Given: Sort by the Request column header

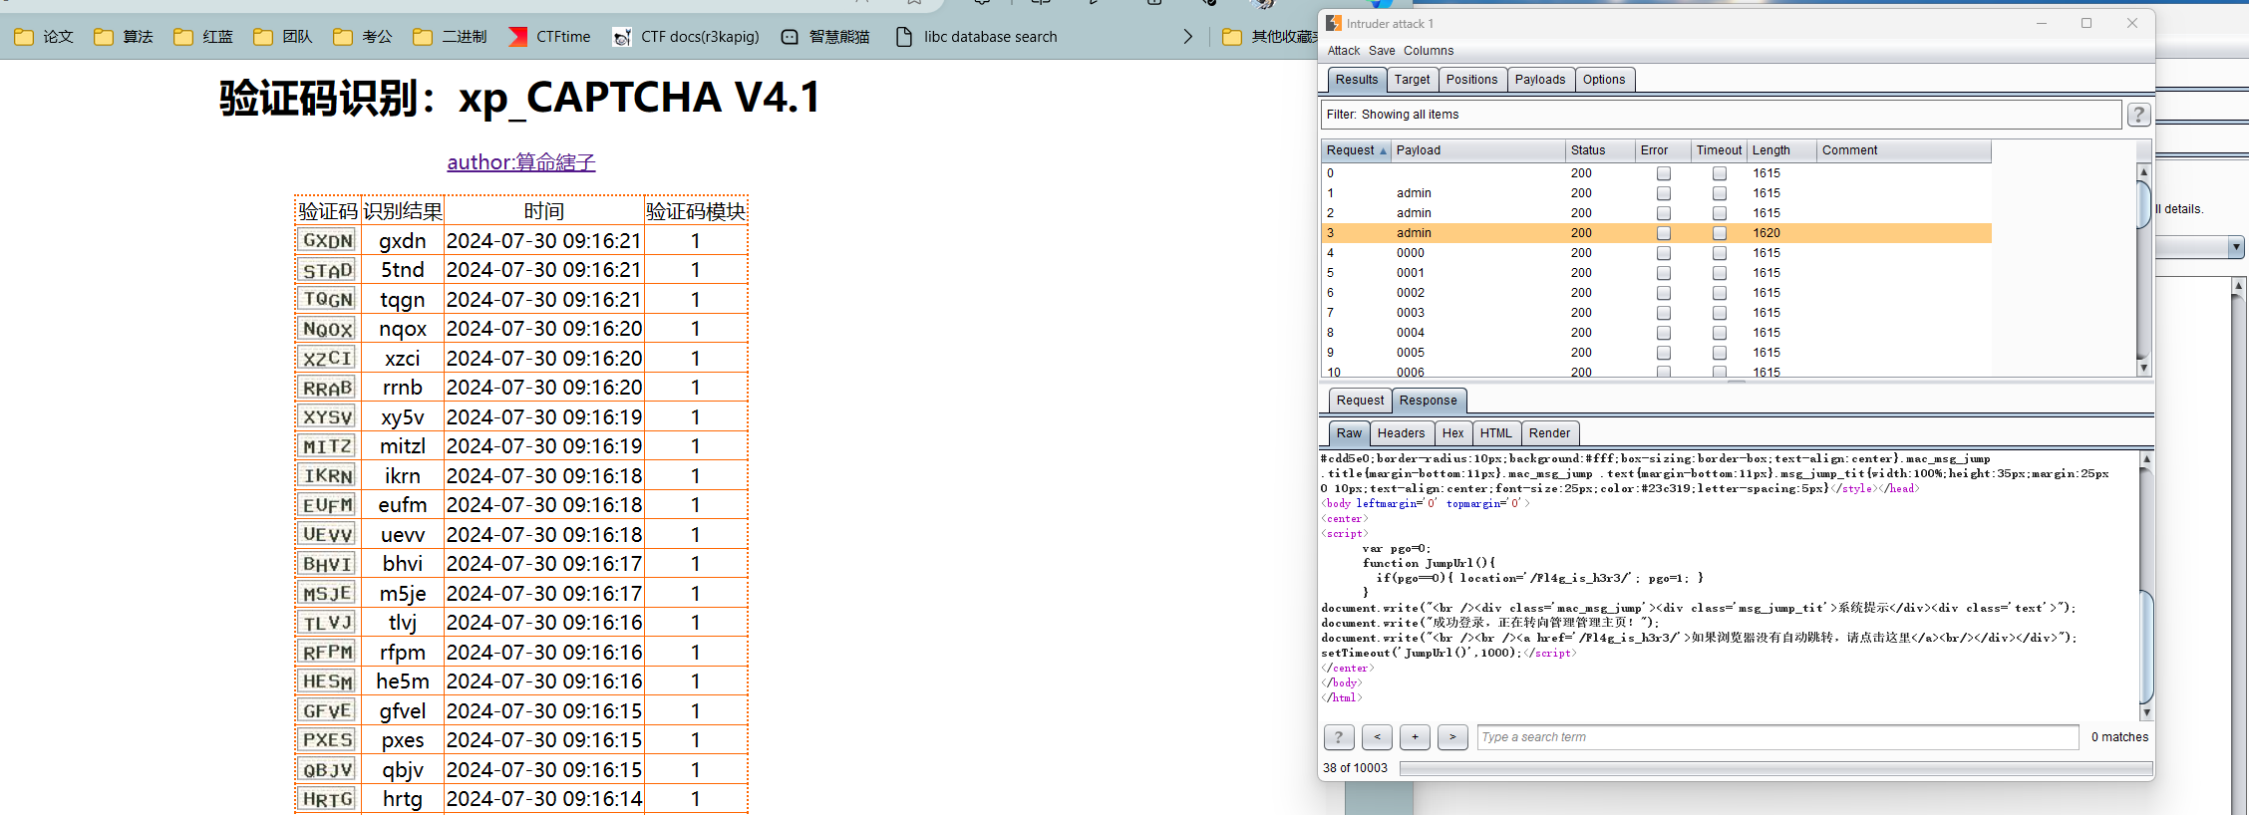Looking at the screenshot, I should click(1356, 150).
